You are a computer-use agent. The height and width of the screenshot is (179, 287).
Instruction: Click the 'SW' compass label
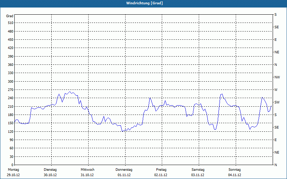(277, 102)
